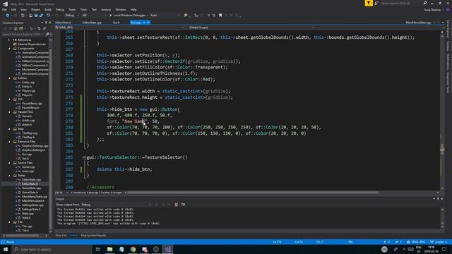Screen dimensions: 452x254
Task: Open the Build menu
Action: 48,9
